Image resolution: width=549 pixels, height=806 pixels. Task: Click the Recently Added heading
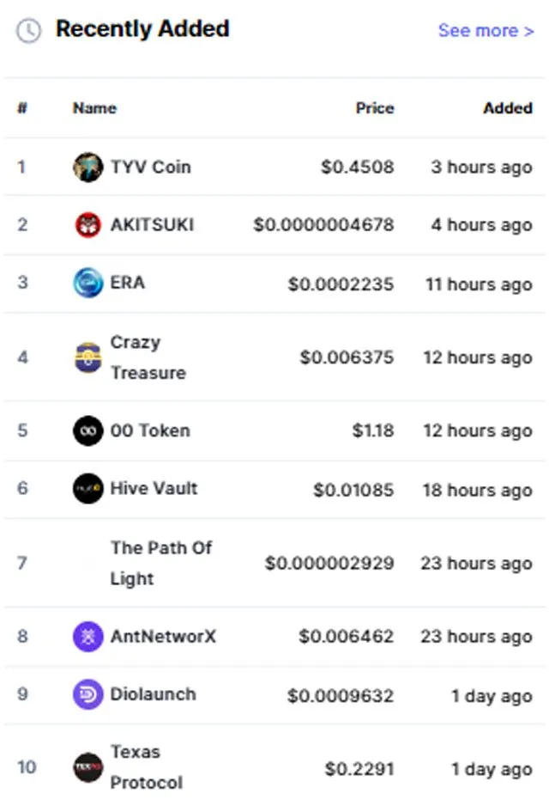pyautogui.click(x=142, y=29)
